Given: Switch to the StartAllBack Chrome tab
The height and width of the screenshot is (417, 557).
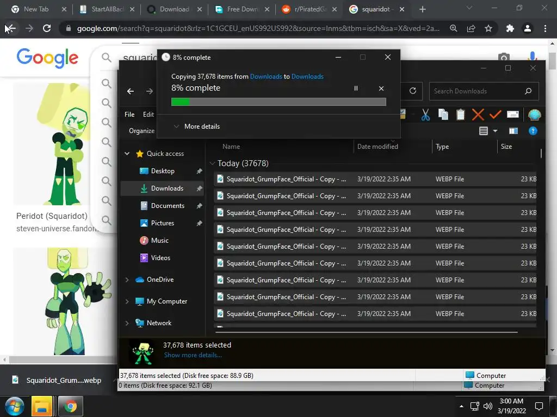Looking at the screenshot, I should tap(107, 9).
